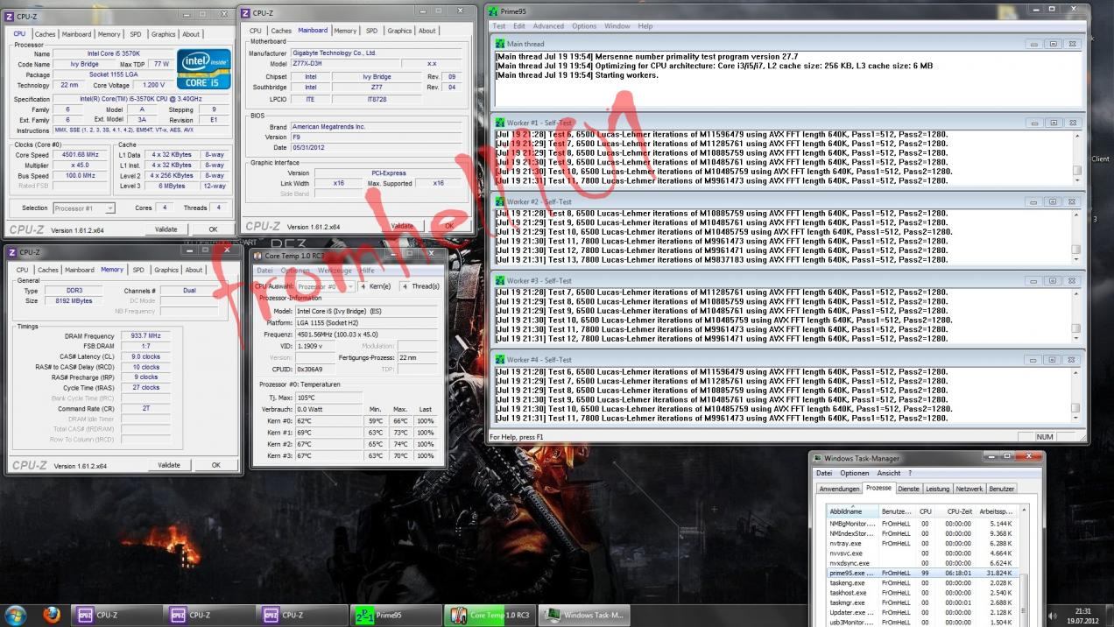Click Validate in CPU-Z Mainboard window
This screenshot has height=627, width=1114.
(402, 226)
